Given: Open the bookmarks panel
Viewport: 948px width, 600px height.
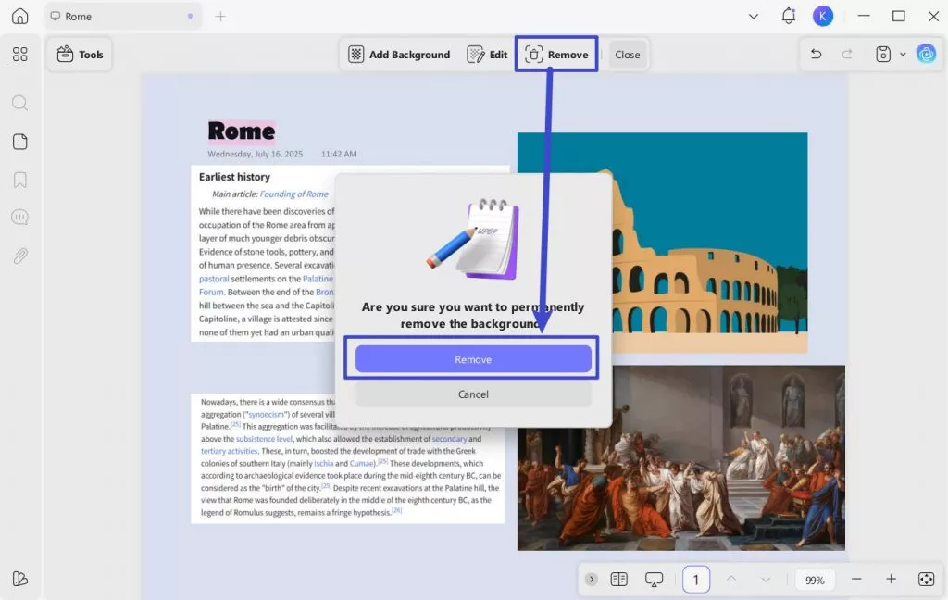Looking at the screenshot, I should (20, 180).
